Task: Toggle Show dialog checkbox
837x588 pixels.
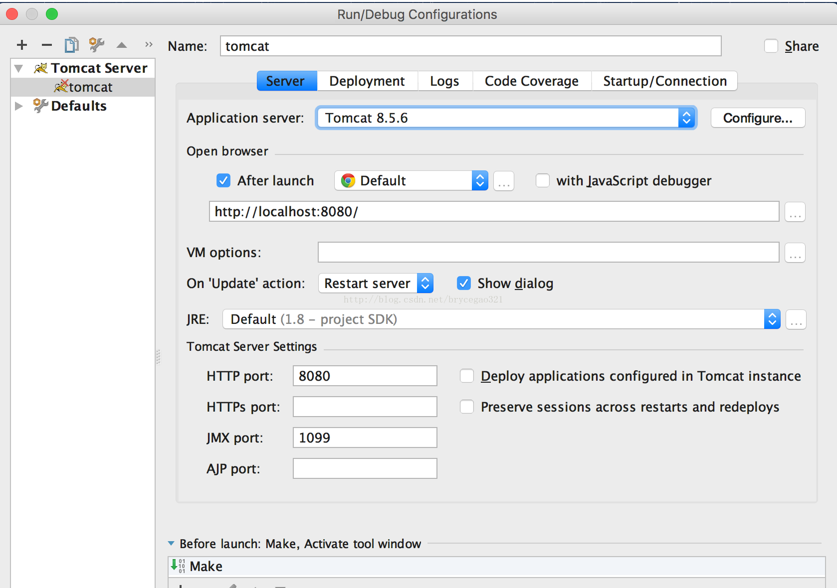Action: coord(464,283)
